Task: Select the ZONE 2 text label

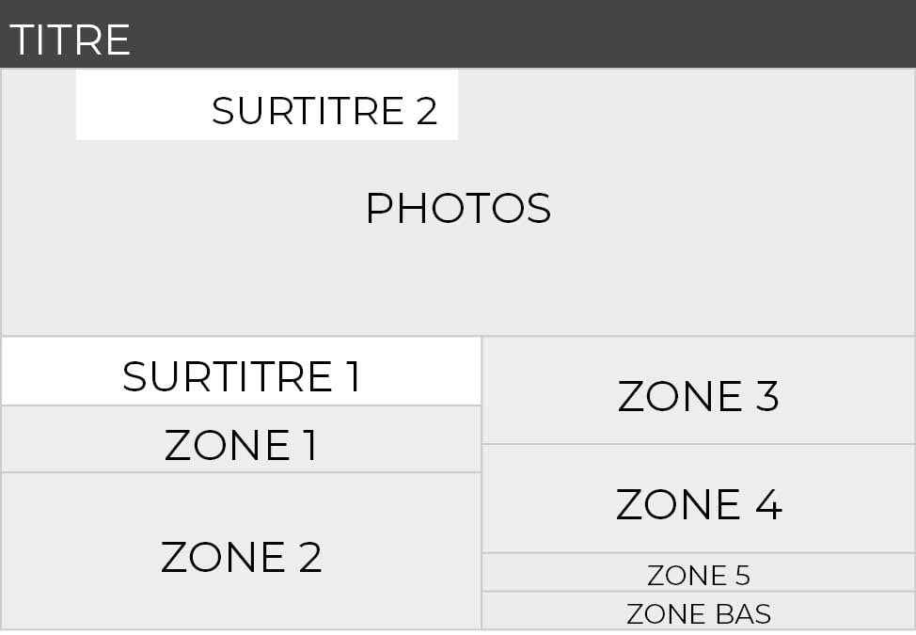Action: click(242, 557)
